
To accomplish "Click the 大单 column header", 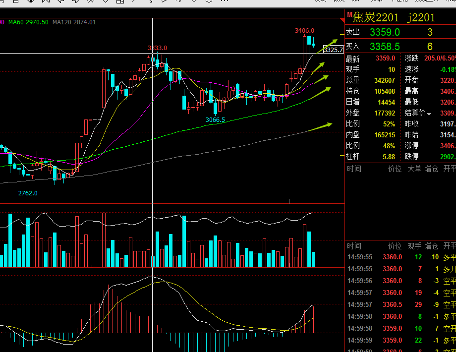I will [x=414, y=169].
